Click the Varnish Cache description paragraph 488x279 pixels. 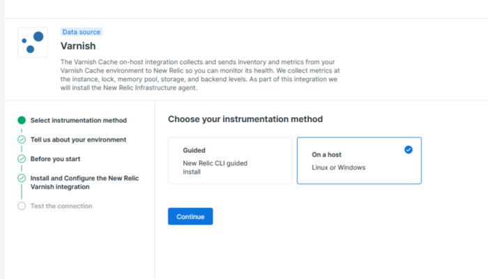pyautogui.click(x=200, y=75)
